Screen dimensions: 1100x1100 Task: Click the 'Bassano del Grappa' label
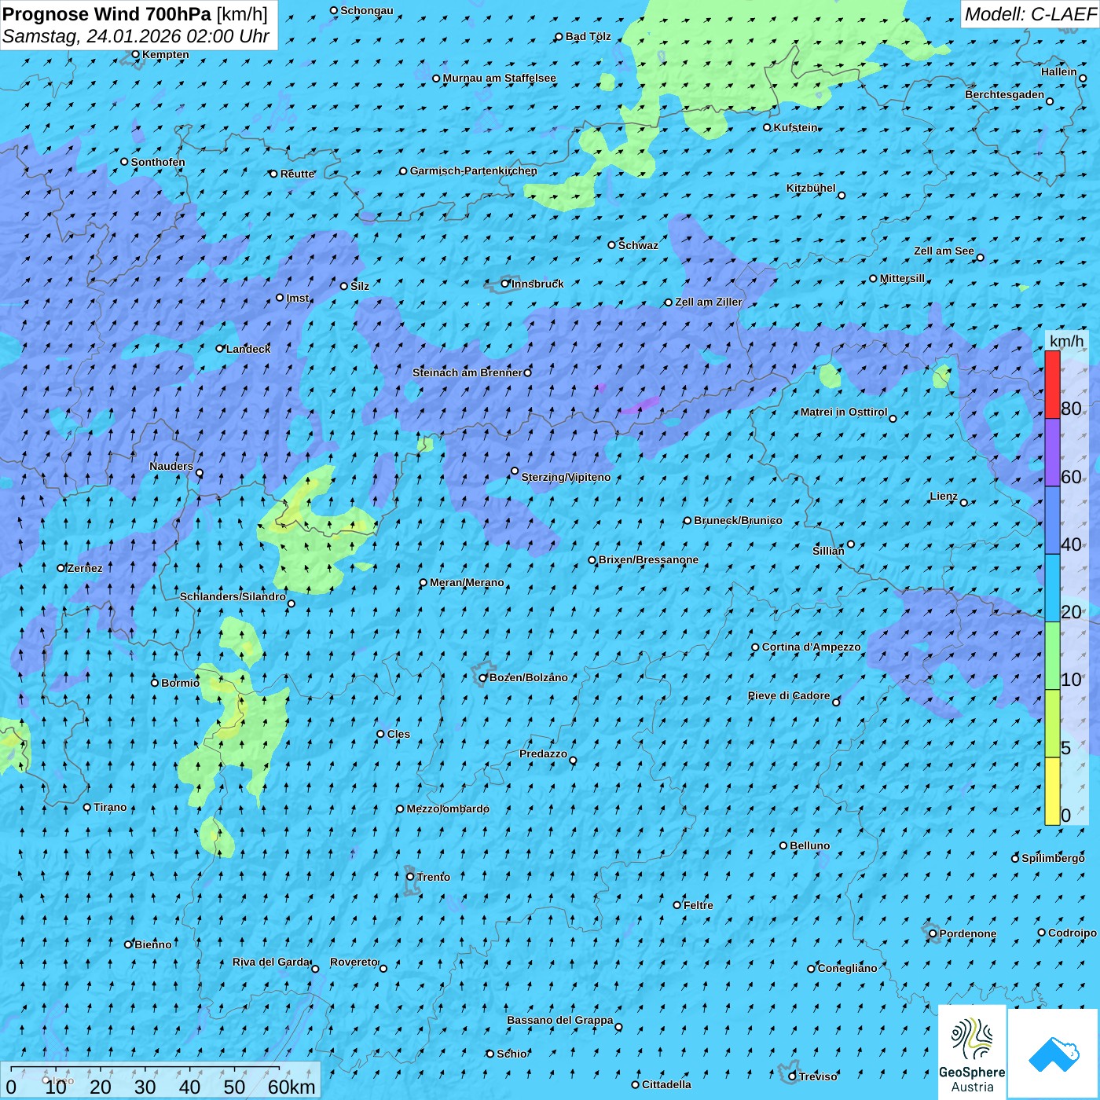[560, 1020]
